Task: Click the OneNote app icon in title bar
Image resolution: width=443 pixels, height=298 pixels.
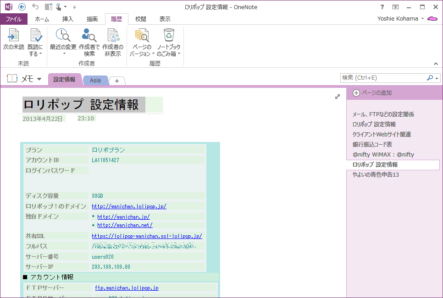Action: [8, 7]
